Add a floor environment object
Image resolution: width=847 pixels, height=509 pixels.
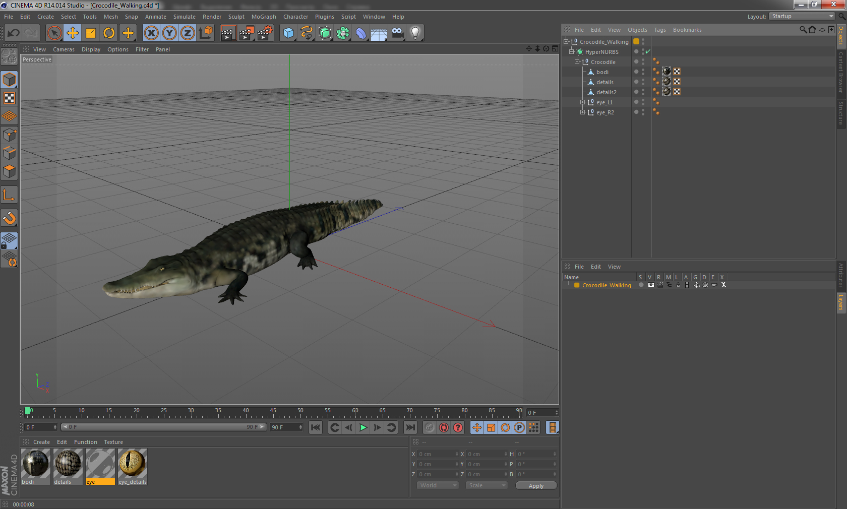tap(379, 33)
